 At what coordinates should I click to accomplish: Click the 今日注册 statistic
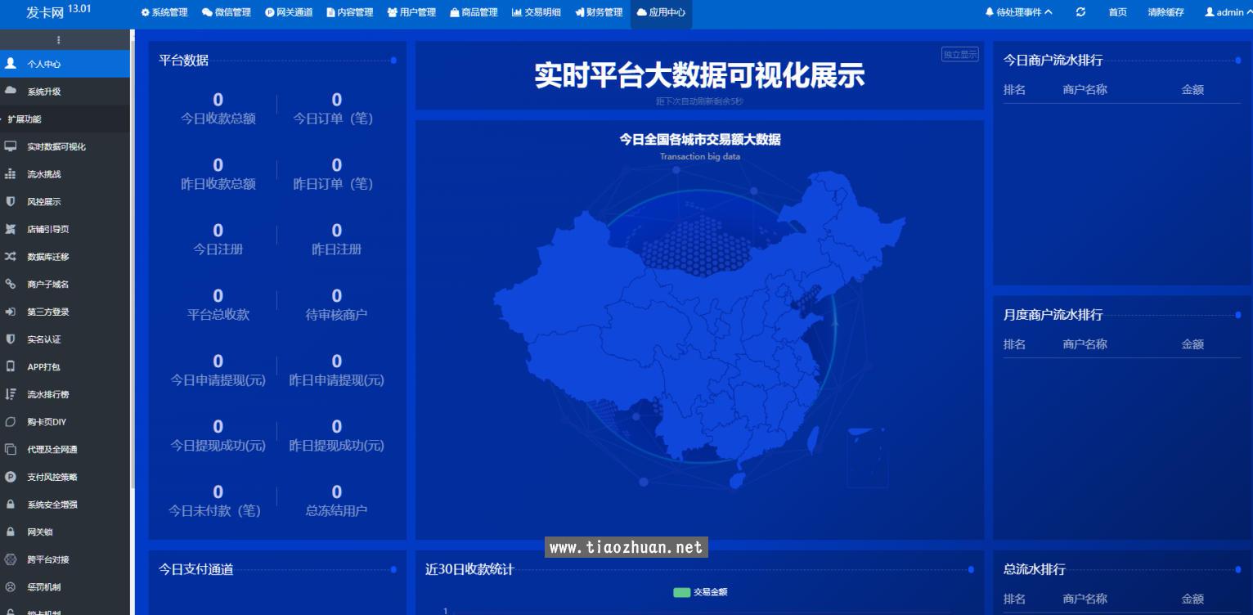(x=218, y=240)
